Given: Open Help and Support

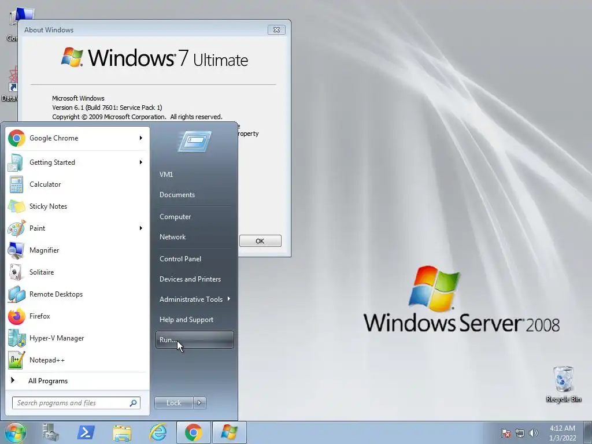Looking at the screenshot, I should [194, 320].
